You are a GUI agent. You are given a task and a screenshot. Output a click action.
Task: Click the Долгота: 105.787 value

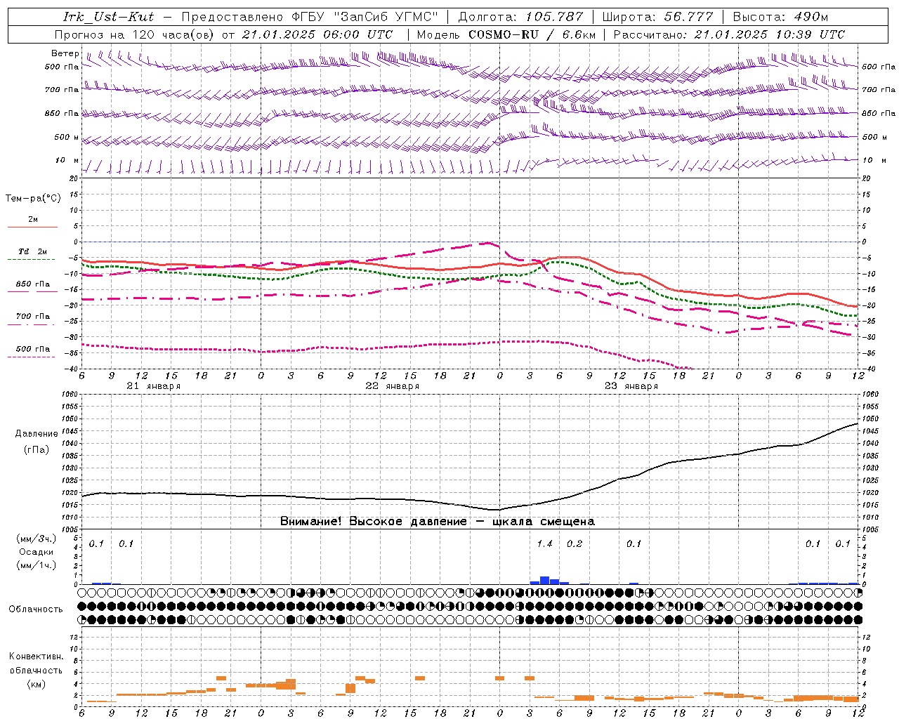click(520, 16)
